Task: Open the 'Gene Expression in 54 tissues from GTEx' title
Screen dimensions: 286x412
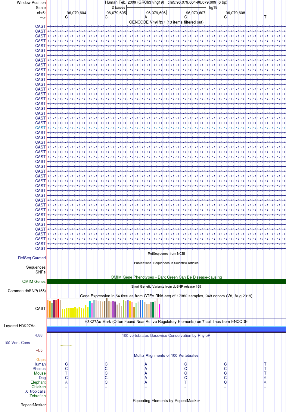Action: (166, 296)
